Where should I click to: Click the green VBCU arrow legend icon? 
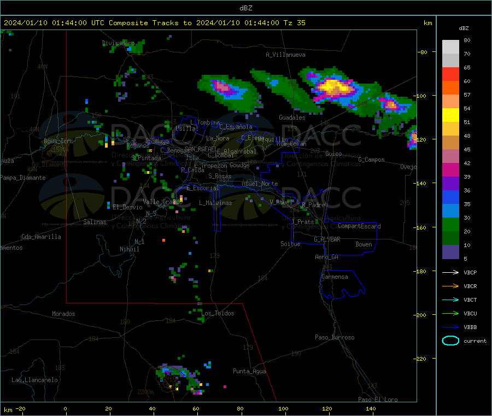450,313
